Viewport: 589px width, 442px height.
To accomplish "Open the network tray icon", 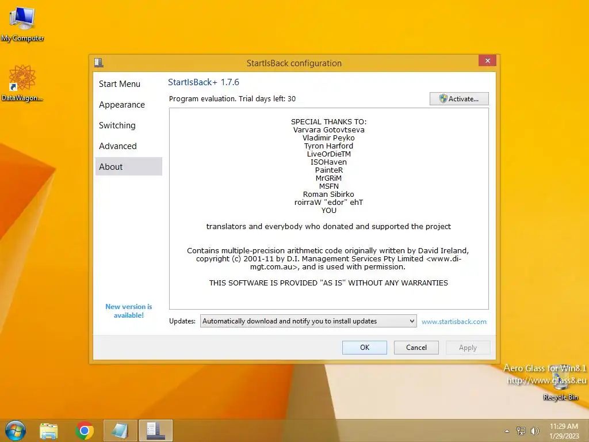I will 521,430.
